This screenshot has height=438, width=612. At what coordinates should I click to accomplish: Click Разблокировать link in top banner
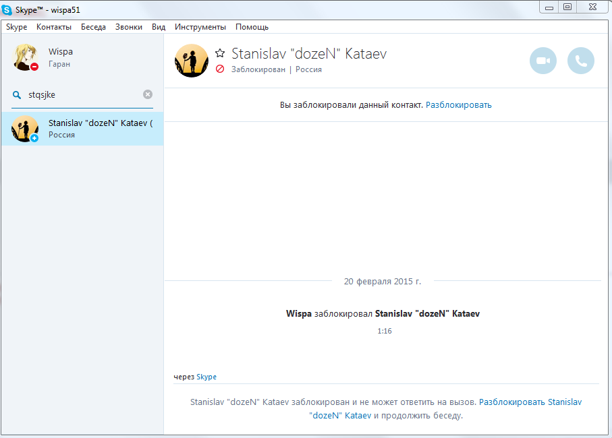459,105
